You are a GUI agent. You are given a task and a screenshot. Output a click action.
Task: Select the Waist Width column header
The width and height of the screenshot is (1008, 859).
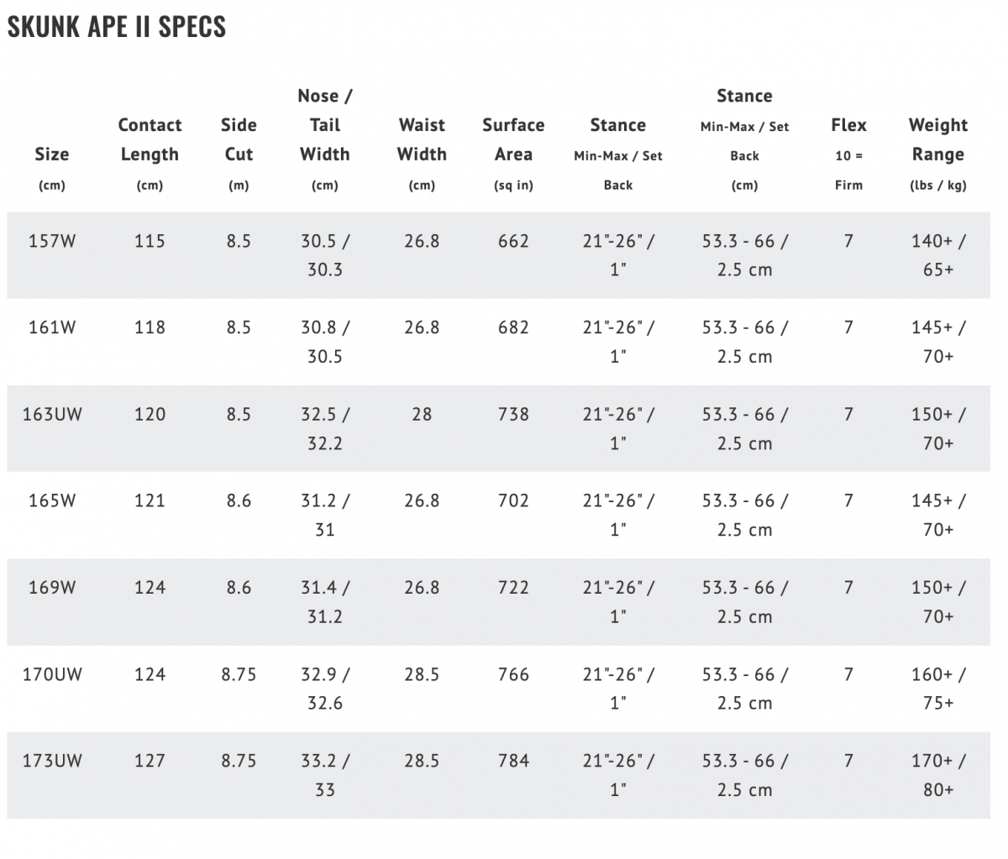tap(422, 155)
